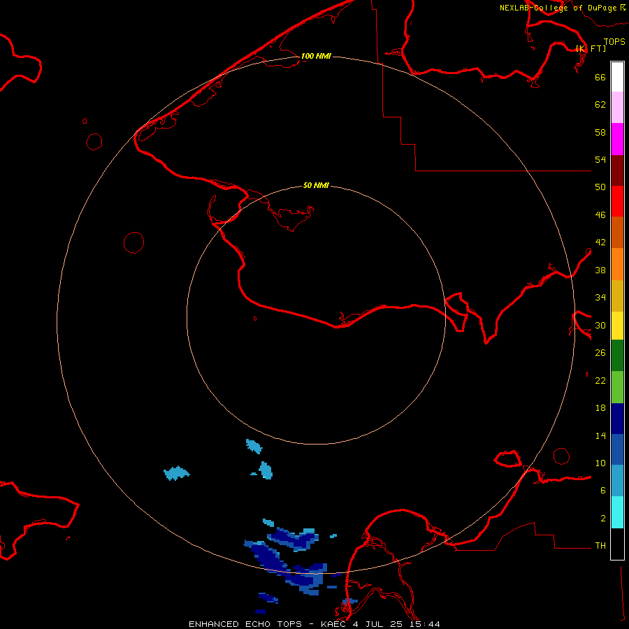Pick the bright yellow legend swatch
This screenshot has height=629, width=629.
point(617,326)
